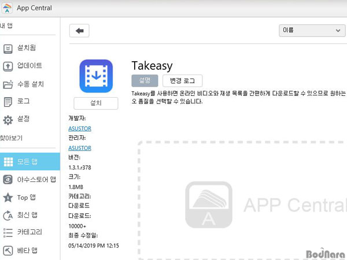Click the Takeasy app title
Viewport: 347px width, 260px height.
pyautogui.click(x=152, y=66)
